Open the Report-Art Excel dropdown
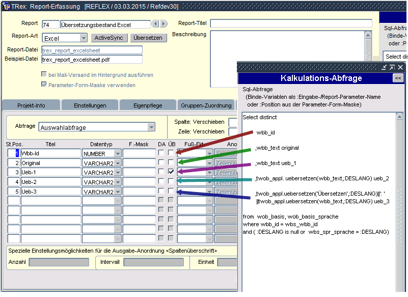The width and height of the screenshot is (408, 297). (x=84, y=38)
